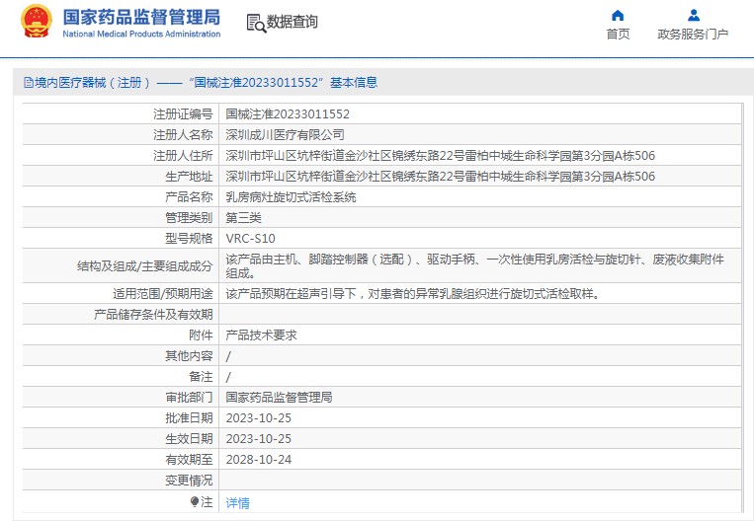Viewport: 754px width, 521px height.
Task: Select registration number 国械注准20233011552 in table
Action: click(288, 113)
